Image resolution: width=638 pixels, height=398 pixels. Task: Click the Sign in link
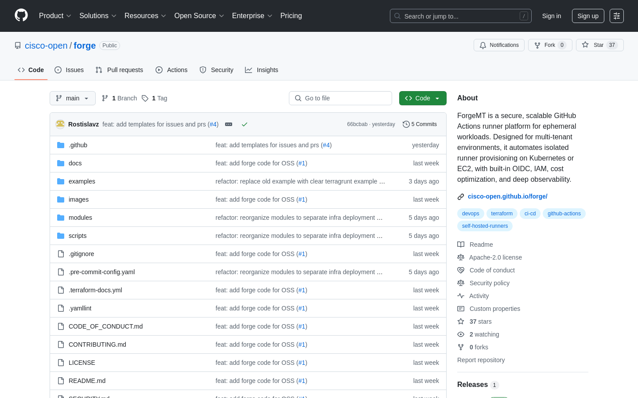click(552, 16)
